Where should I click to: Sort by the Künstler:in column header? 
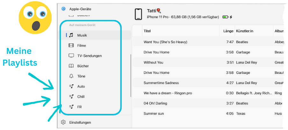(245, 31)
